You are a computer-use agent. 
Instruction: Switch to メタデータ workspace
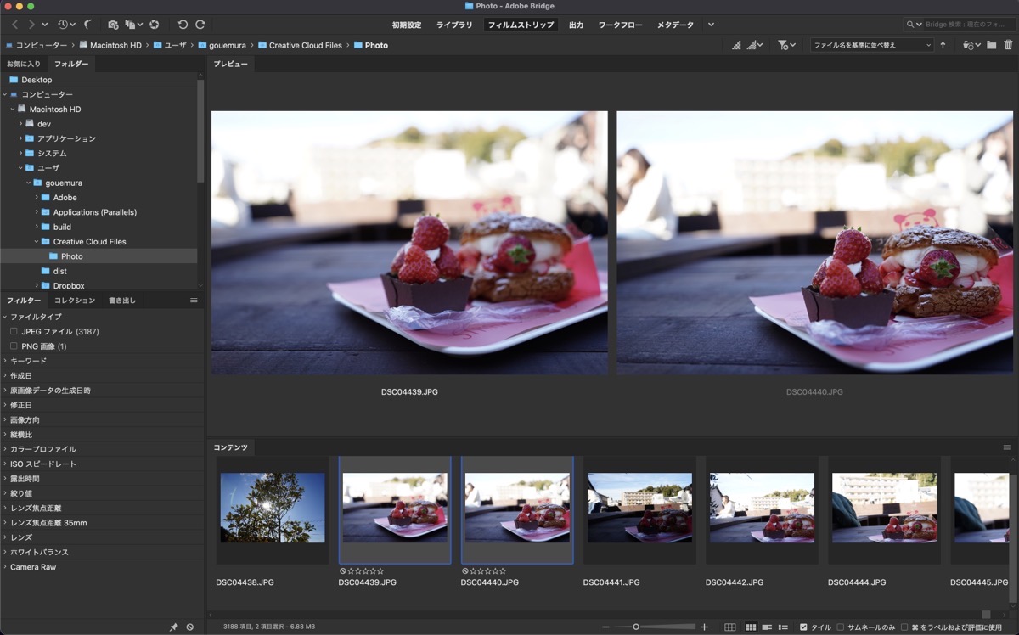point(675,25)
